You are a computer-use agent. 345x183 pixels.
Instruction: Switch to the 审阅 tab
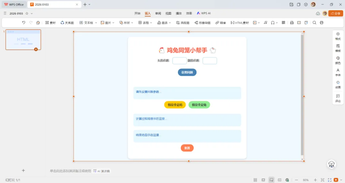158,13
